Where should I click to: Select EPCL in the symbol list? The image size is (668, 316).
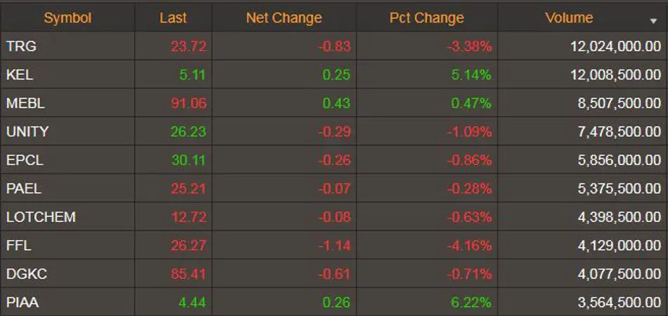click(25, 160)
